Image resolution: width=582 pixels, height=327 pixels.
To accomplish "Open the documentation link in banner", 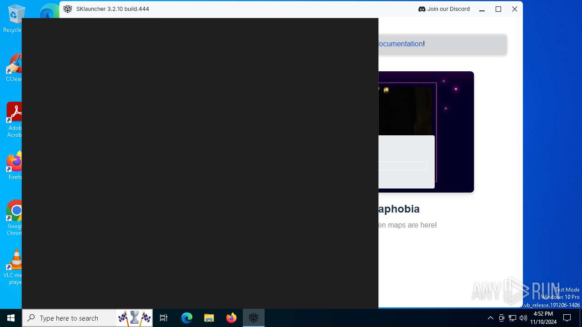I will 401,44.
